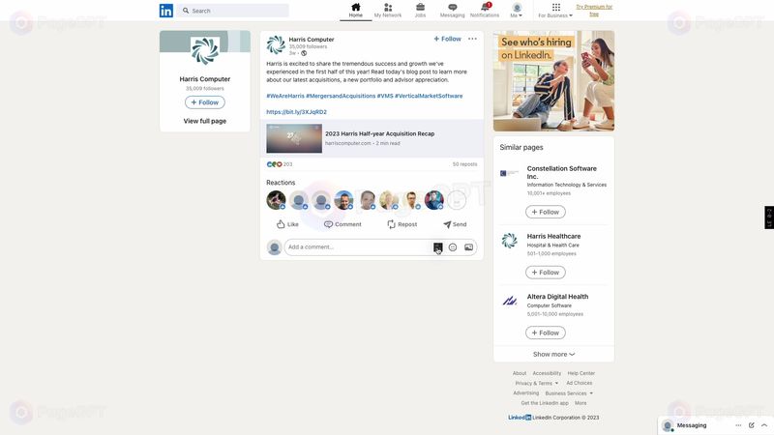Open Messaging in top navigation
The height and width of the screenshot is (435, 774).
click(452, 11)
